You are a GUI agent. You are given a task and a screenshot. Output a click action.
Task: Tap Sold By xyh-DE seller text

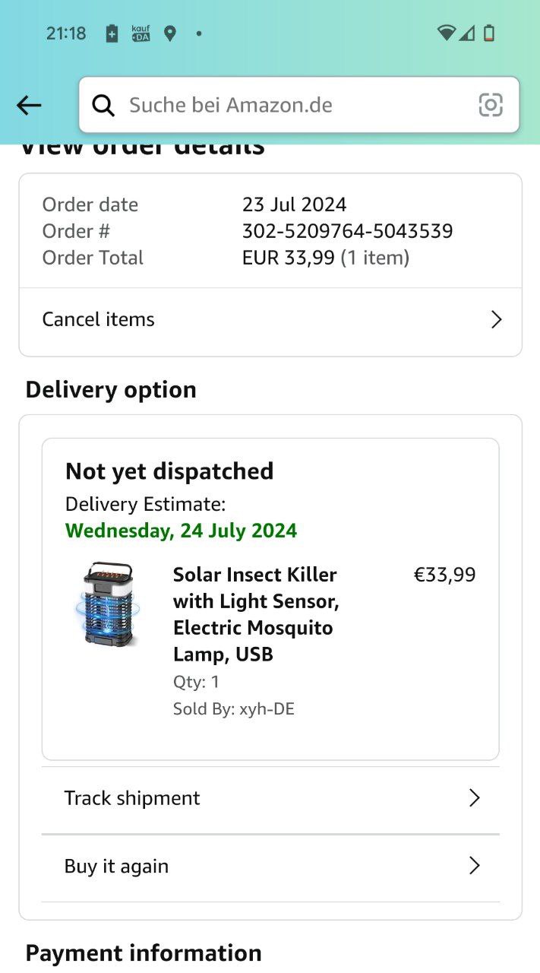233,709
